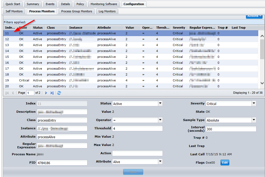Switch to the Events tab
Image resolution: width=265 pixels, height=177 pixels.
50,4
